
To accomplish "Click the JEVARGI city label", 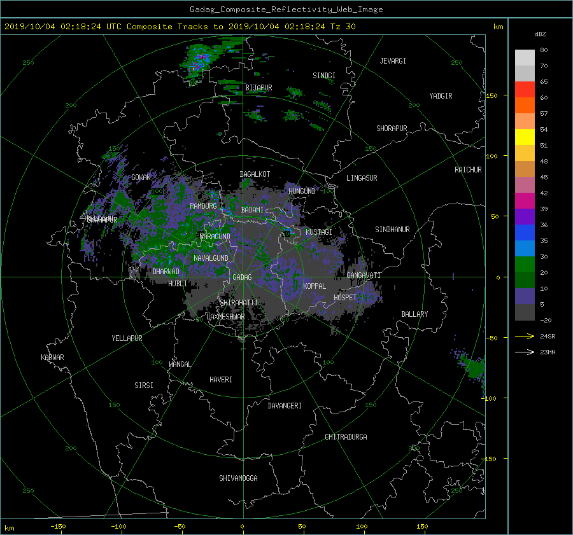I will 393,61.
